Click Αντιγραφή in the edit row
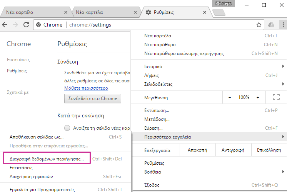 [233, 150]
